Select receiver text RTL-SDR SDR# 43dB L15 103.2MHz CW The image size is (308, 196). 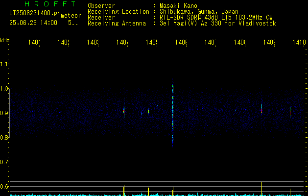216,18
